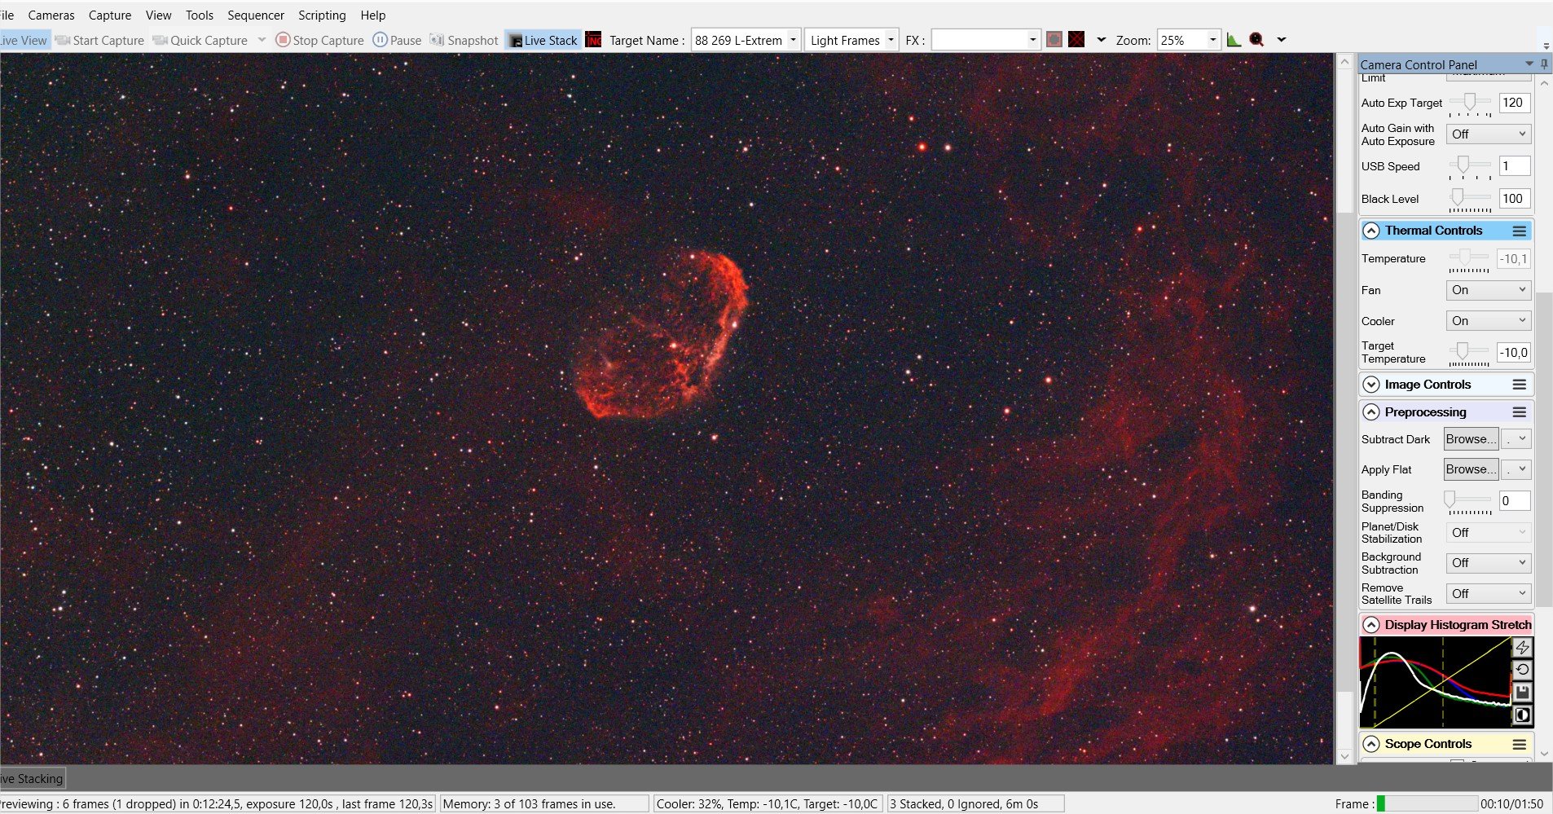Screen dimensions: 1553x814
Task: Collapse the Thermal Controls section
Action: (x=1371, y=231)
